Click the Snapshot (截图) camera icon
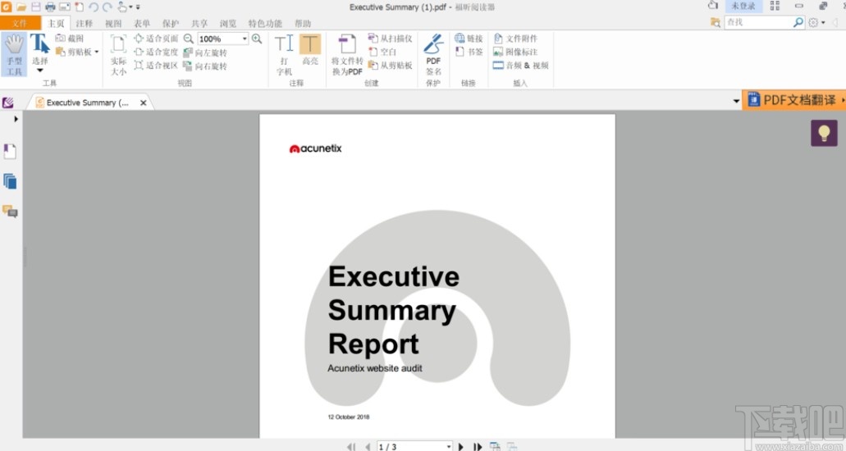 61,39
